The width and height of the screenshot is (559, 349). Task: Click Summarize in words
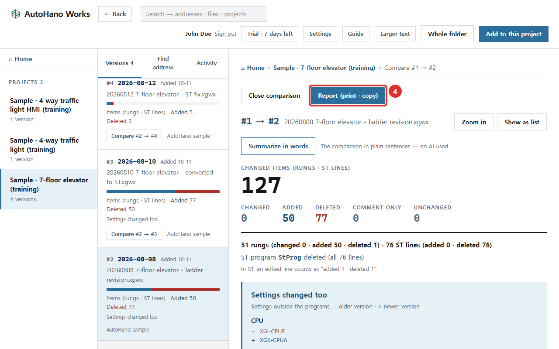278,146
